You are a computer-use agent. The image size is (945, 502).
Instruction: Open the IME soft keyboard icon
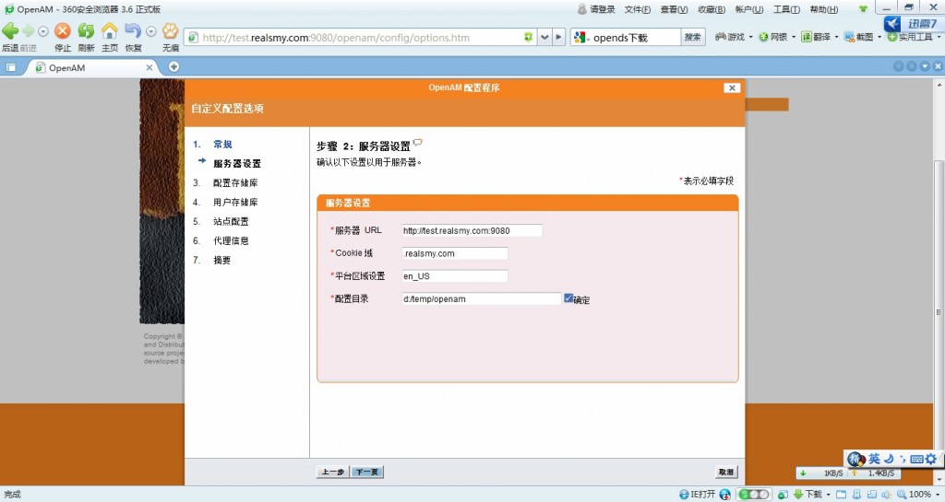[916, 460]
